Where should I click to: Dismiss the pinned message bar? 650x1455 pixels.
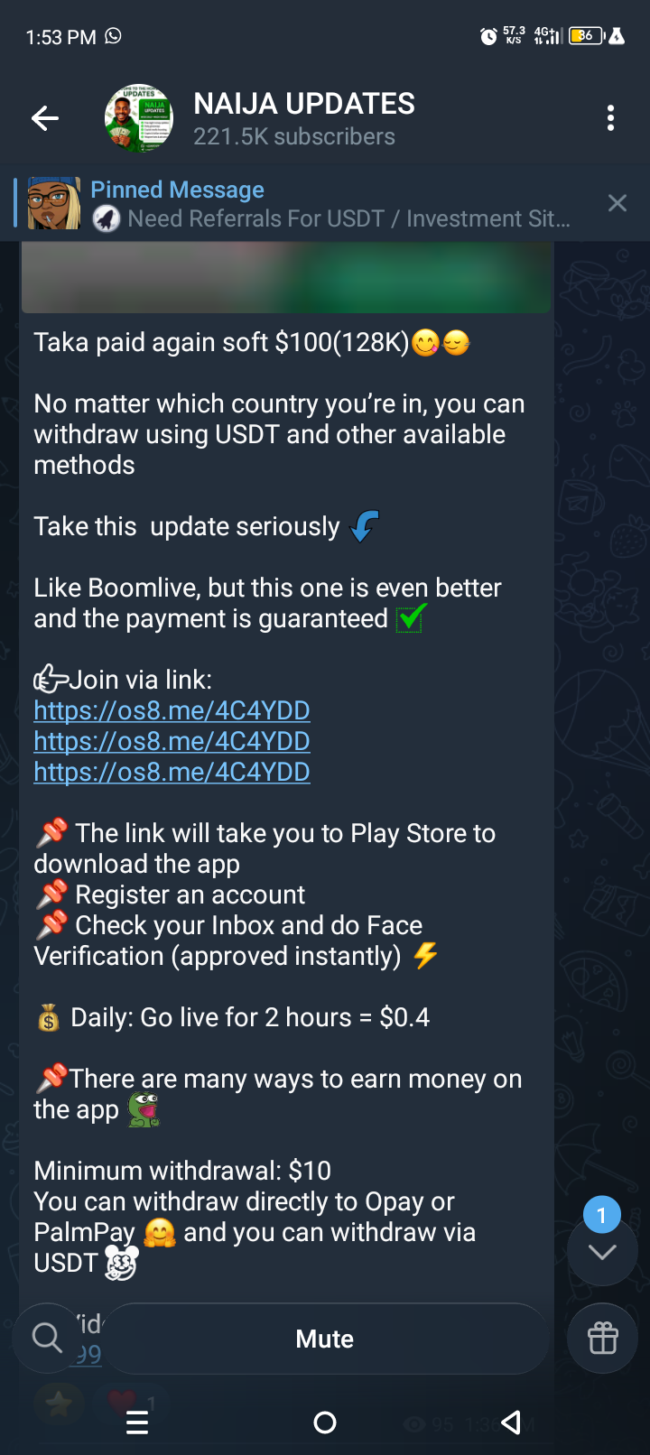(617, 203)
